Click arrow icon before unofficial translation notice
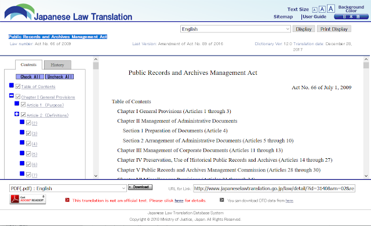 [67, 200]
